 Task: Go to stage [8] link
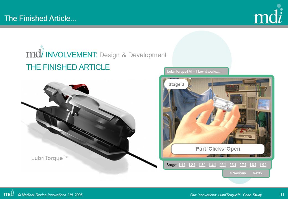click(253, 165)
